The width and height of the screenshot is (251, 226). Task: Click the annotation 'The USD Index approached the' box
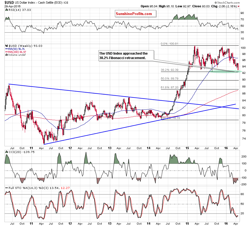pos(126,56)
